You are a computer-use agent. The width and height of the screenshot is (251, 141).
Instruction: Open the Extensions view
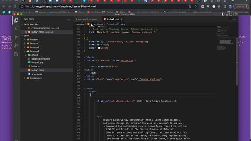click(x=16, y=54)
